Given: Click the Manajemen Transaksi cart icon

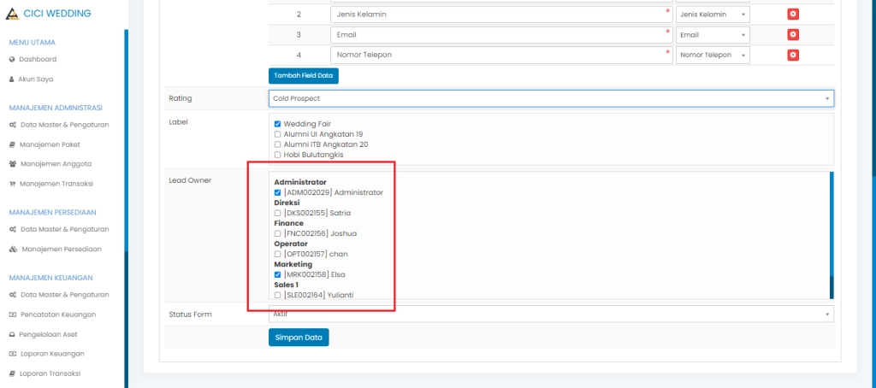Looking at the screenshot, I should (13, 183).
